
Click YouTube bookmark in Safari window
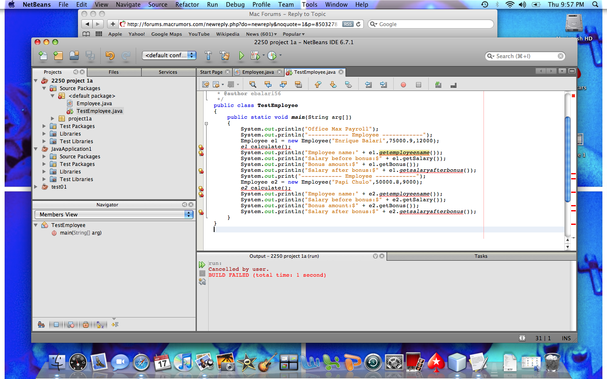click(x=199, y=34)
